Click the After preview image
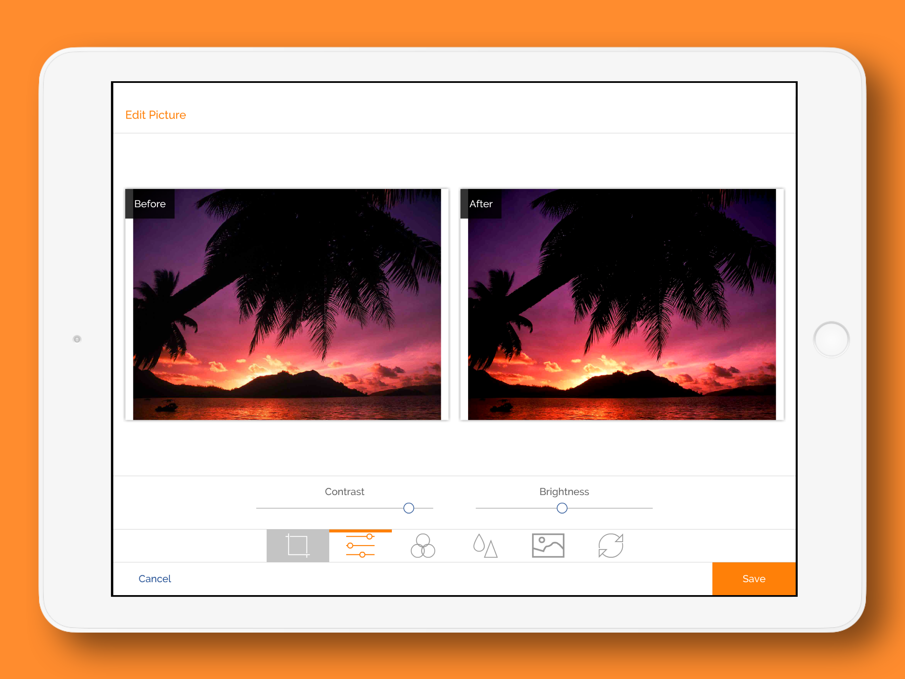This screenshot has width=905, height=679. [x=621, y=304]
